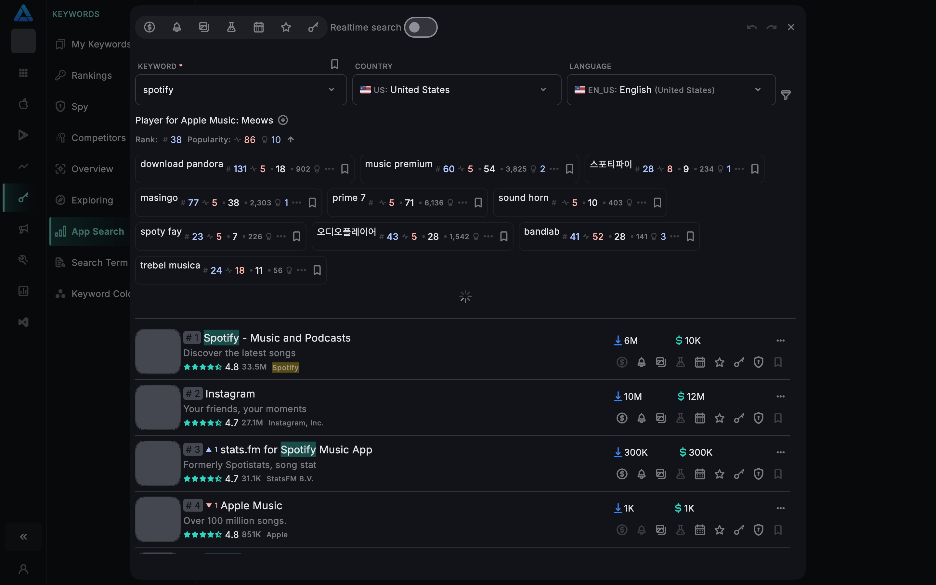This screenshot has width=936, height=585.
Task: Bookmark the spoty fay keyword
Action: tap(297, 236)
